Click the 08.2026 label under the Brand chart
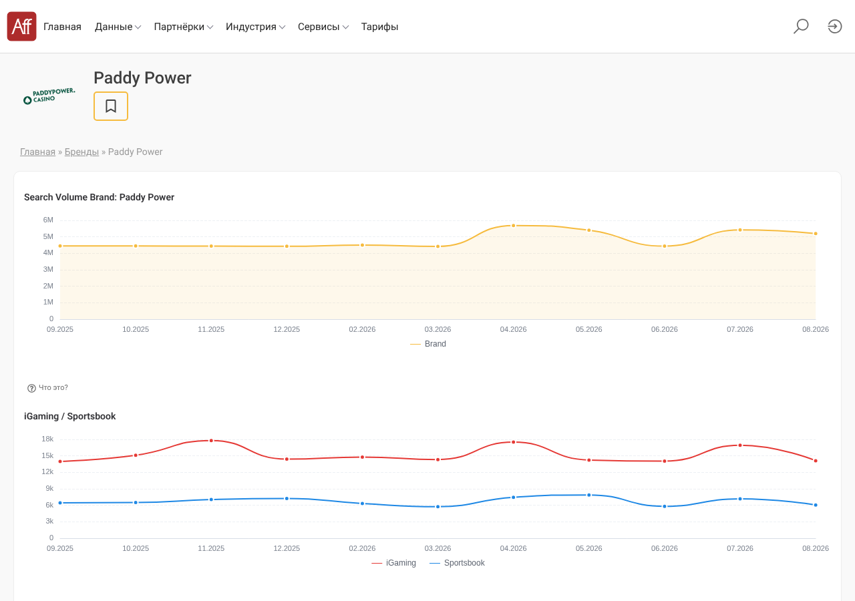The height and width of the screenshot is (601, 855). tap(816, 329)
